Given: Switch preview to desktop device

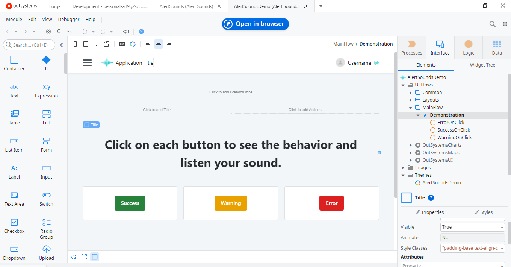Looking at the screenshot, I should (96, 44).
